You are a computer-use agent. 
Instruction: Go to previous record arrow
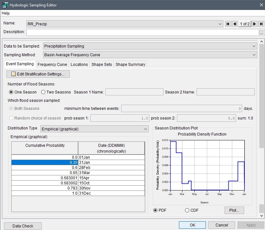click(235, 24)
